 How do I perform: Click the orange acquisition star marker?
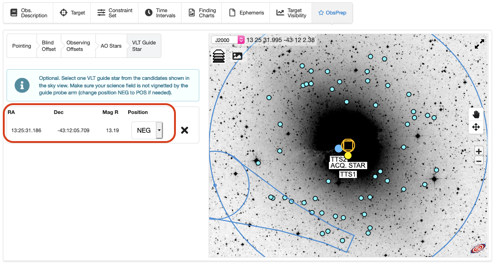tap(348, 145)
